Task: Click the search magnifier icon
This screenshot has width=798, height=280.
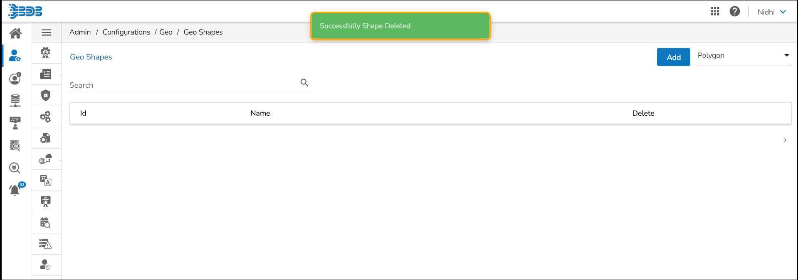Action: click(x=304, y=83)
